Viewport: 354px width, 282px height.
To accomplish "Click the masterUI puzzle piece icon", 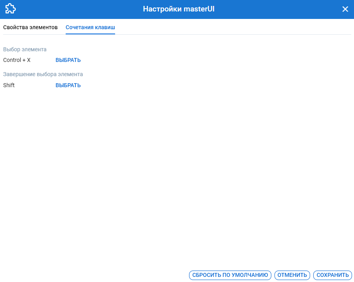I will pyautogui.click(x=10, y=9).
